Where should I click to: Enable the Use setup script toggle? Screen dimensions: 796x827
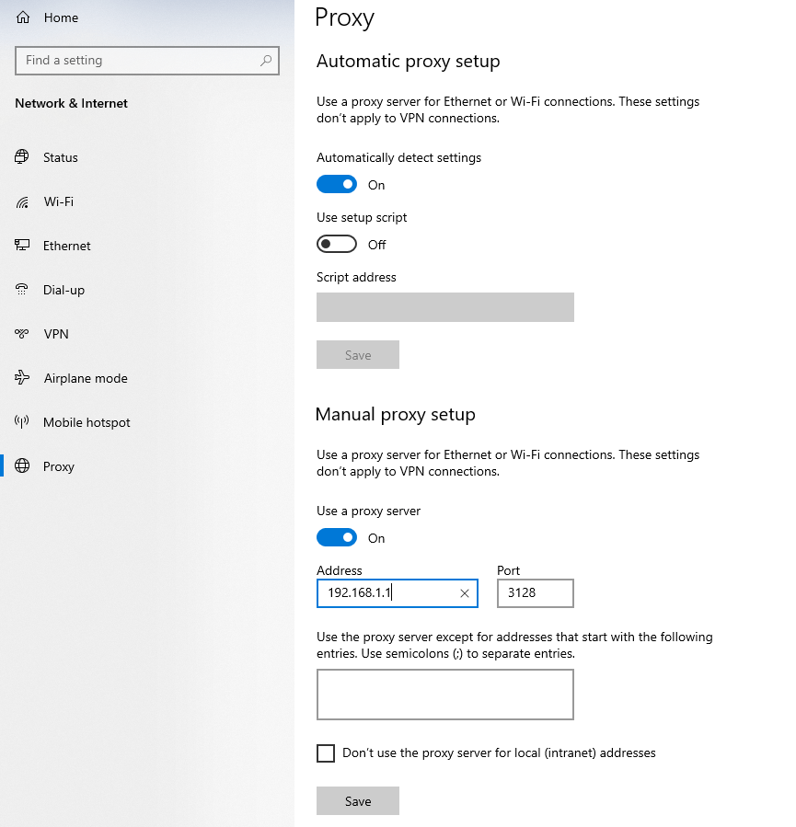click(x=337, y=244)
